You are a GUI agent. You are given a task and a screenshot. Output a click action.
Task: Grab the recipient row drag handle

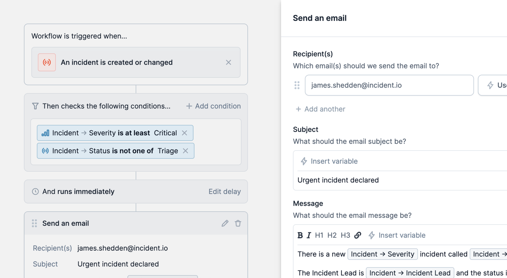click(297, 85)
